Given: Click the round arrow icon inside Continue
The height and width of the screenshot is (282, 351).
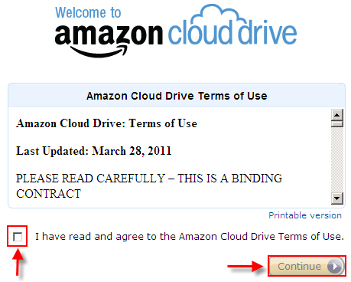Looking at the screenshot, I should tap(335, 267).
